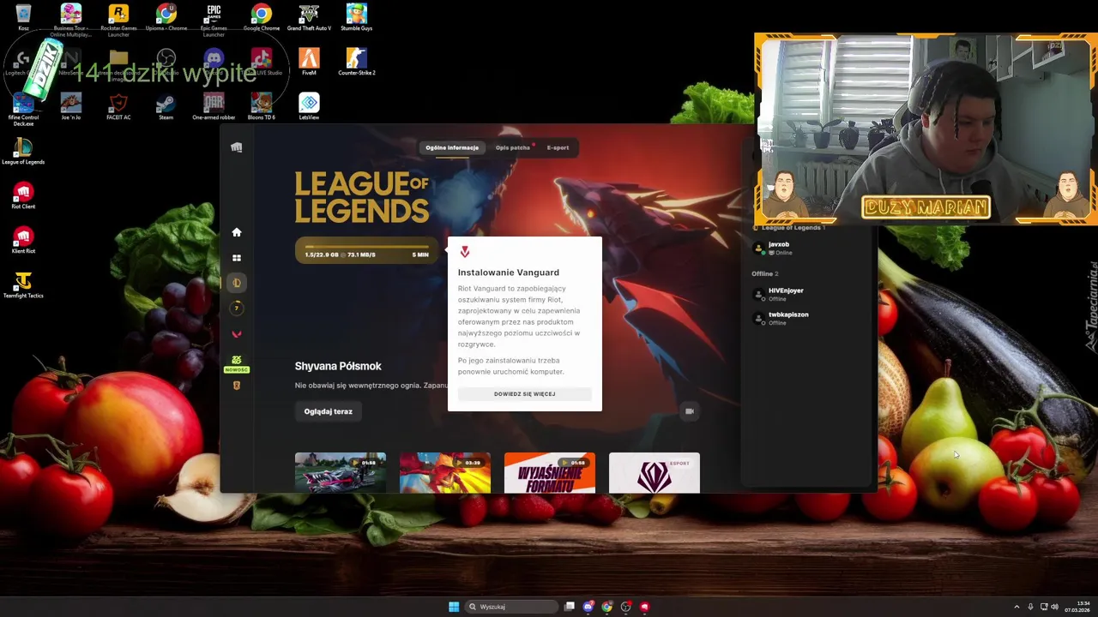Screen dimensions: 1098x617
Task: Launch Teamfight Tactics desktop shortcut
Action: pos(23,285)
